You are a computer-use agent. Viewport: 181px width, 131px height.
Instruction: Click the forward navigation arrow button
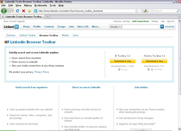[9, 11]
